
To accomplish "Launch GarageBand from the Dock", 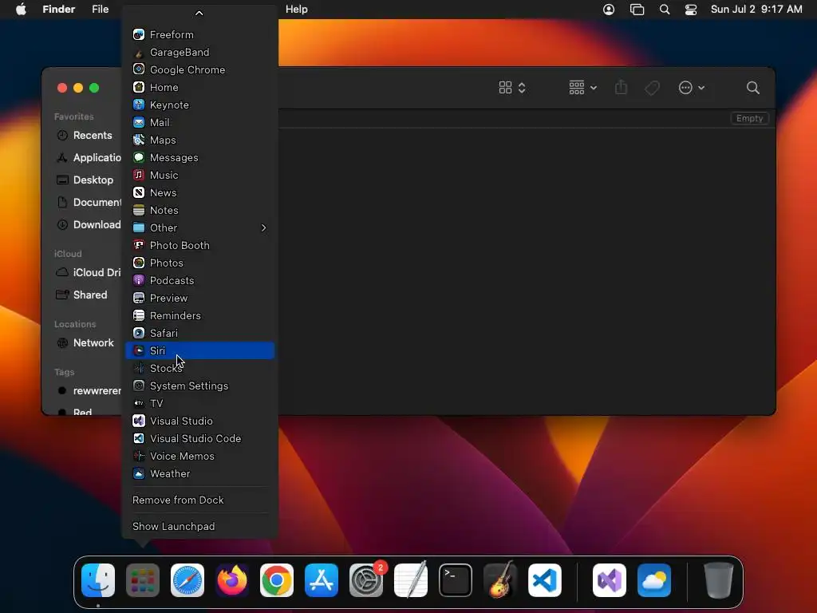I will 500,580.
